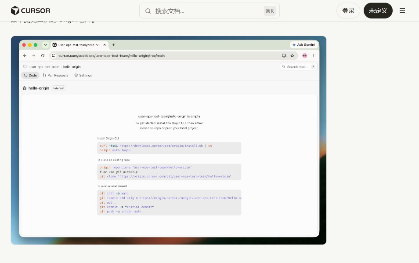The image size is (419, 263).
Task: Click the 未定义 dark button
Action: (x=378, y=11)
